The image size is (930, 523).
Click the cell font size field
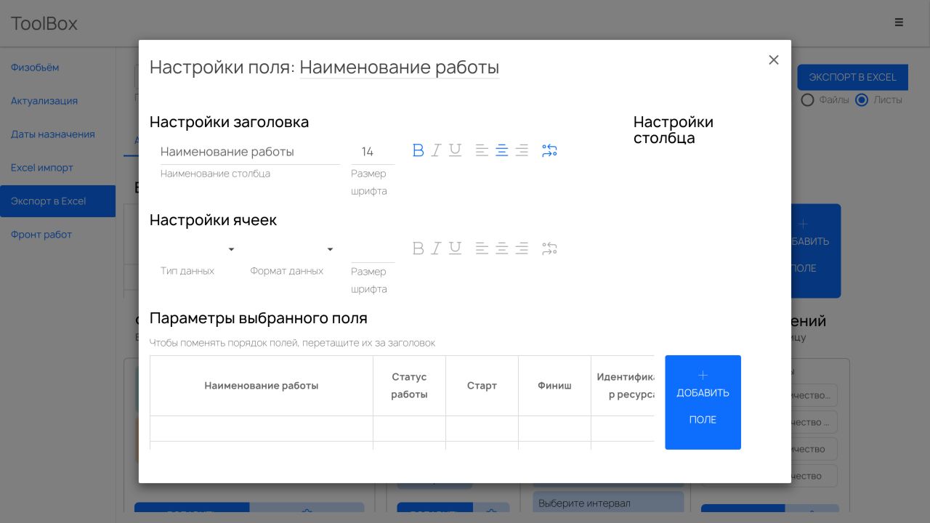[x=373, y=250]
